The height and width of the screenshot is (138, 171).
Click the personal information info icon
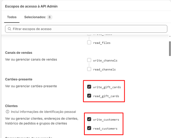tap(7, 112)
